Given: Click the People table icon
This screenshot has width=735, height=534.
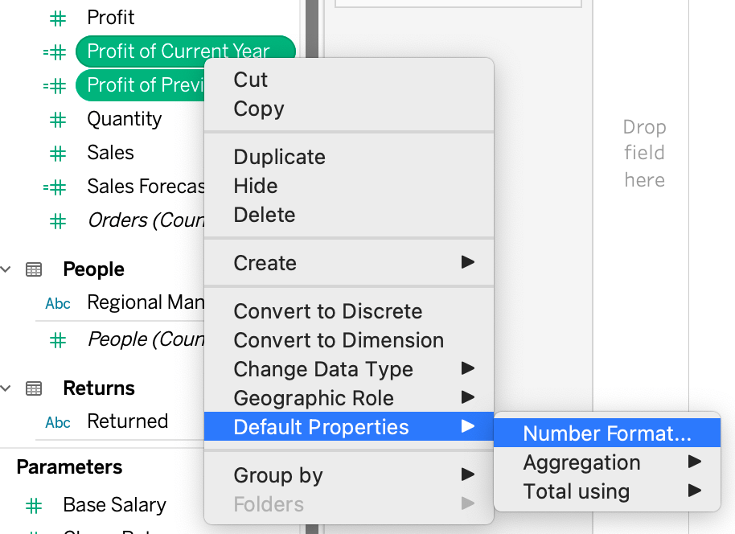Looking at the screenshot, I should pos(34,269).
